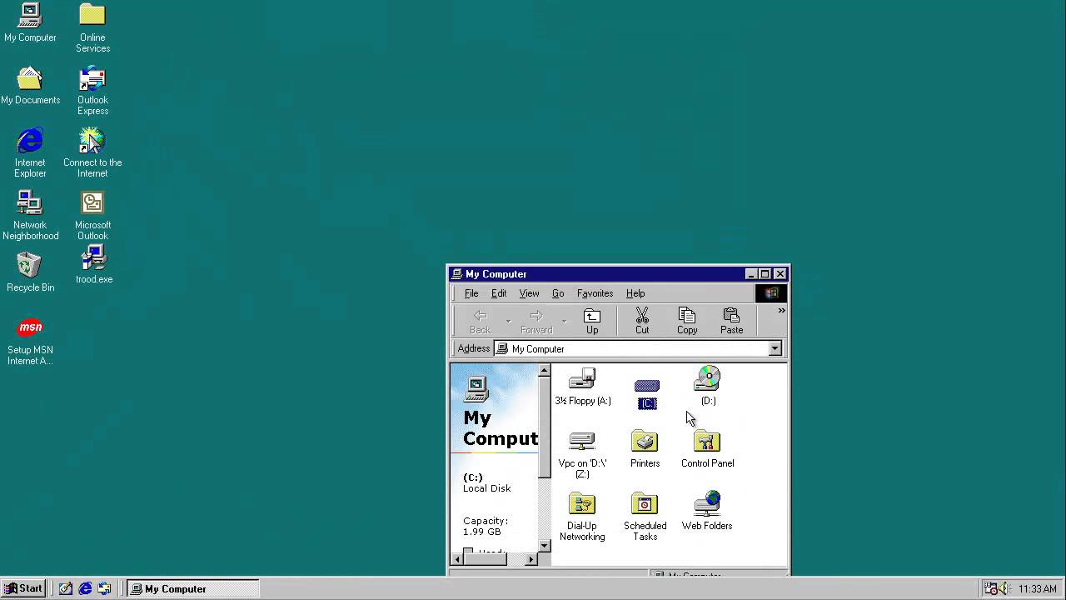Select the Outlook Express desktop icon

pyautogui.click(x=92, y=90)
